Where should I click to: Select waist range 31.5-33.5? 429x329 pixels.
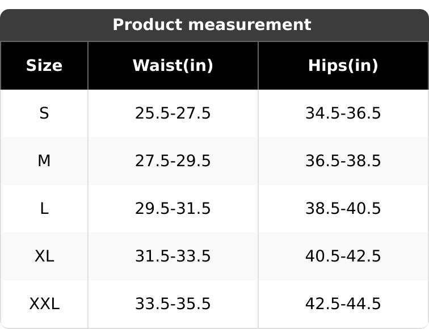[173, 256]
